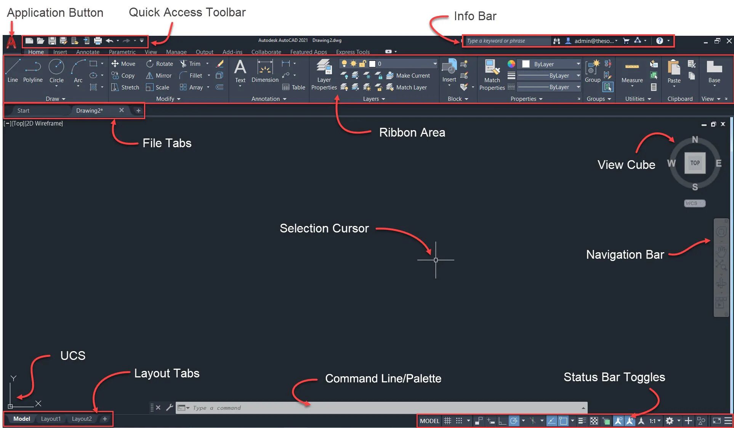Click the Plot printer icon in toolbar
The width and height of the screenshot is (734, 428).
(98, 41)
